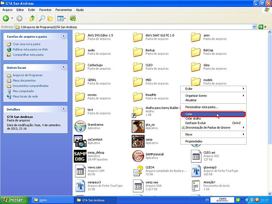This screenshot has height=204, width=272.
Task: Expand the Novo submenu in context menu
Action: pos(243,134)
